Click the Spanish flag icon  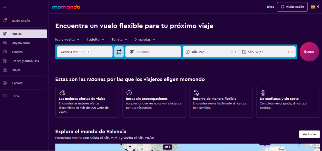pyautogui.click(x=313, y=7)
